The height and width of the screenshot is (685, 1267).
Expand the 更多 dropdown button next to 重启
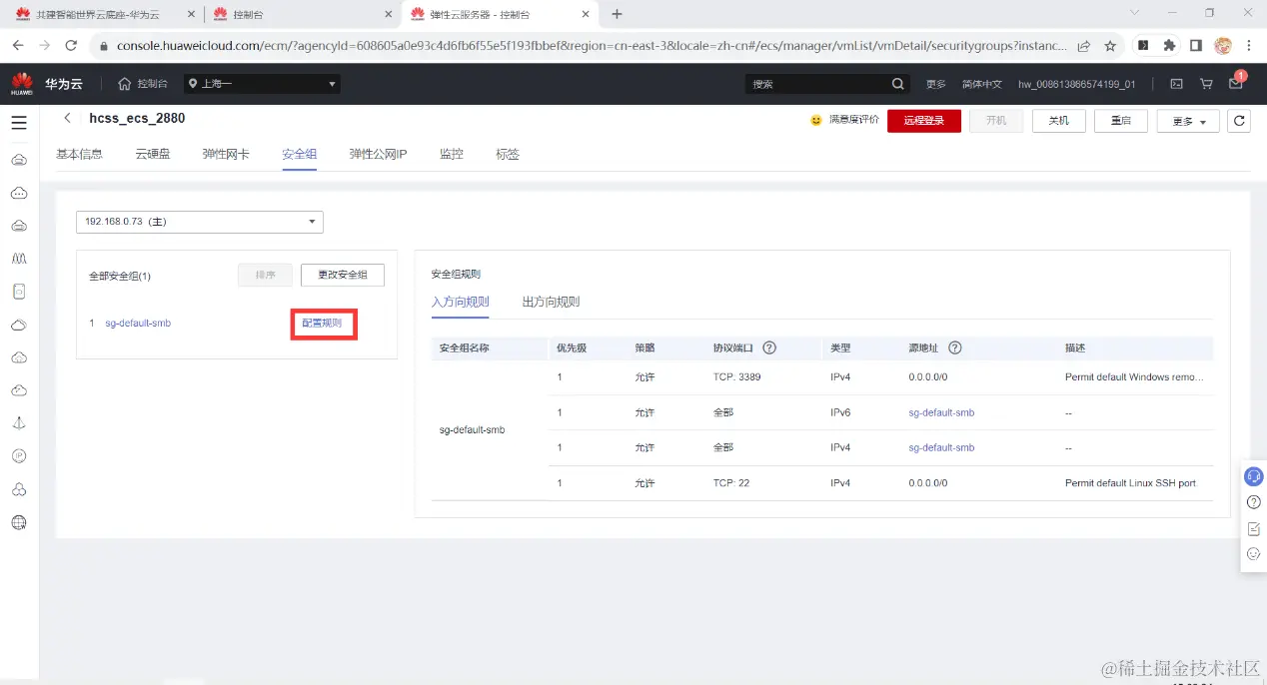[x=1188, y=121]
